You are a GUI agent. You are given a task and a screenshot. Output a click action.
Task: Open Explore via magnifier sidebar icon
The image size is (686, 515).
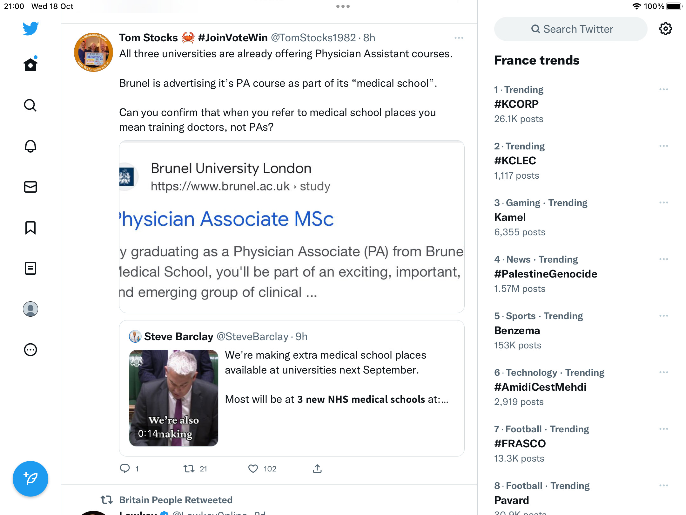click(30, 105)
